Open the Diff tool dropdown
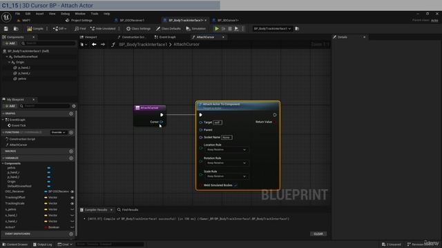442x248 pixels. (60, 29)
